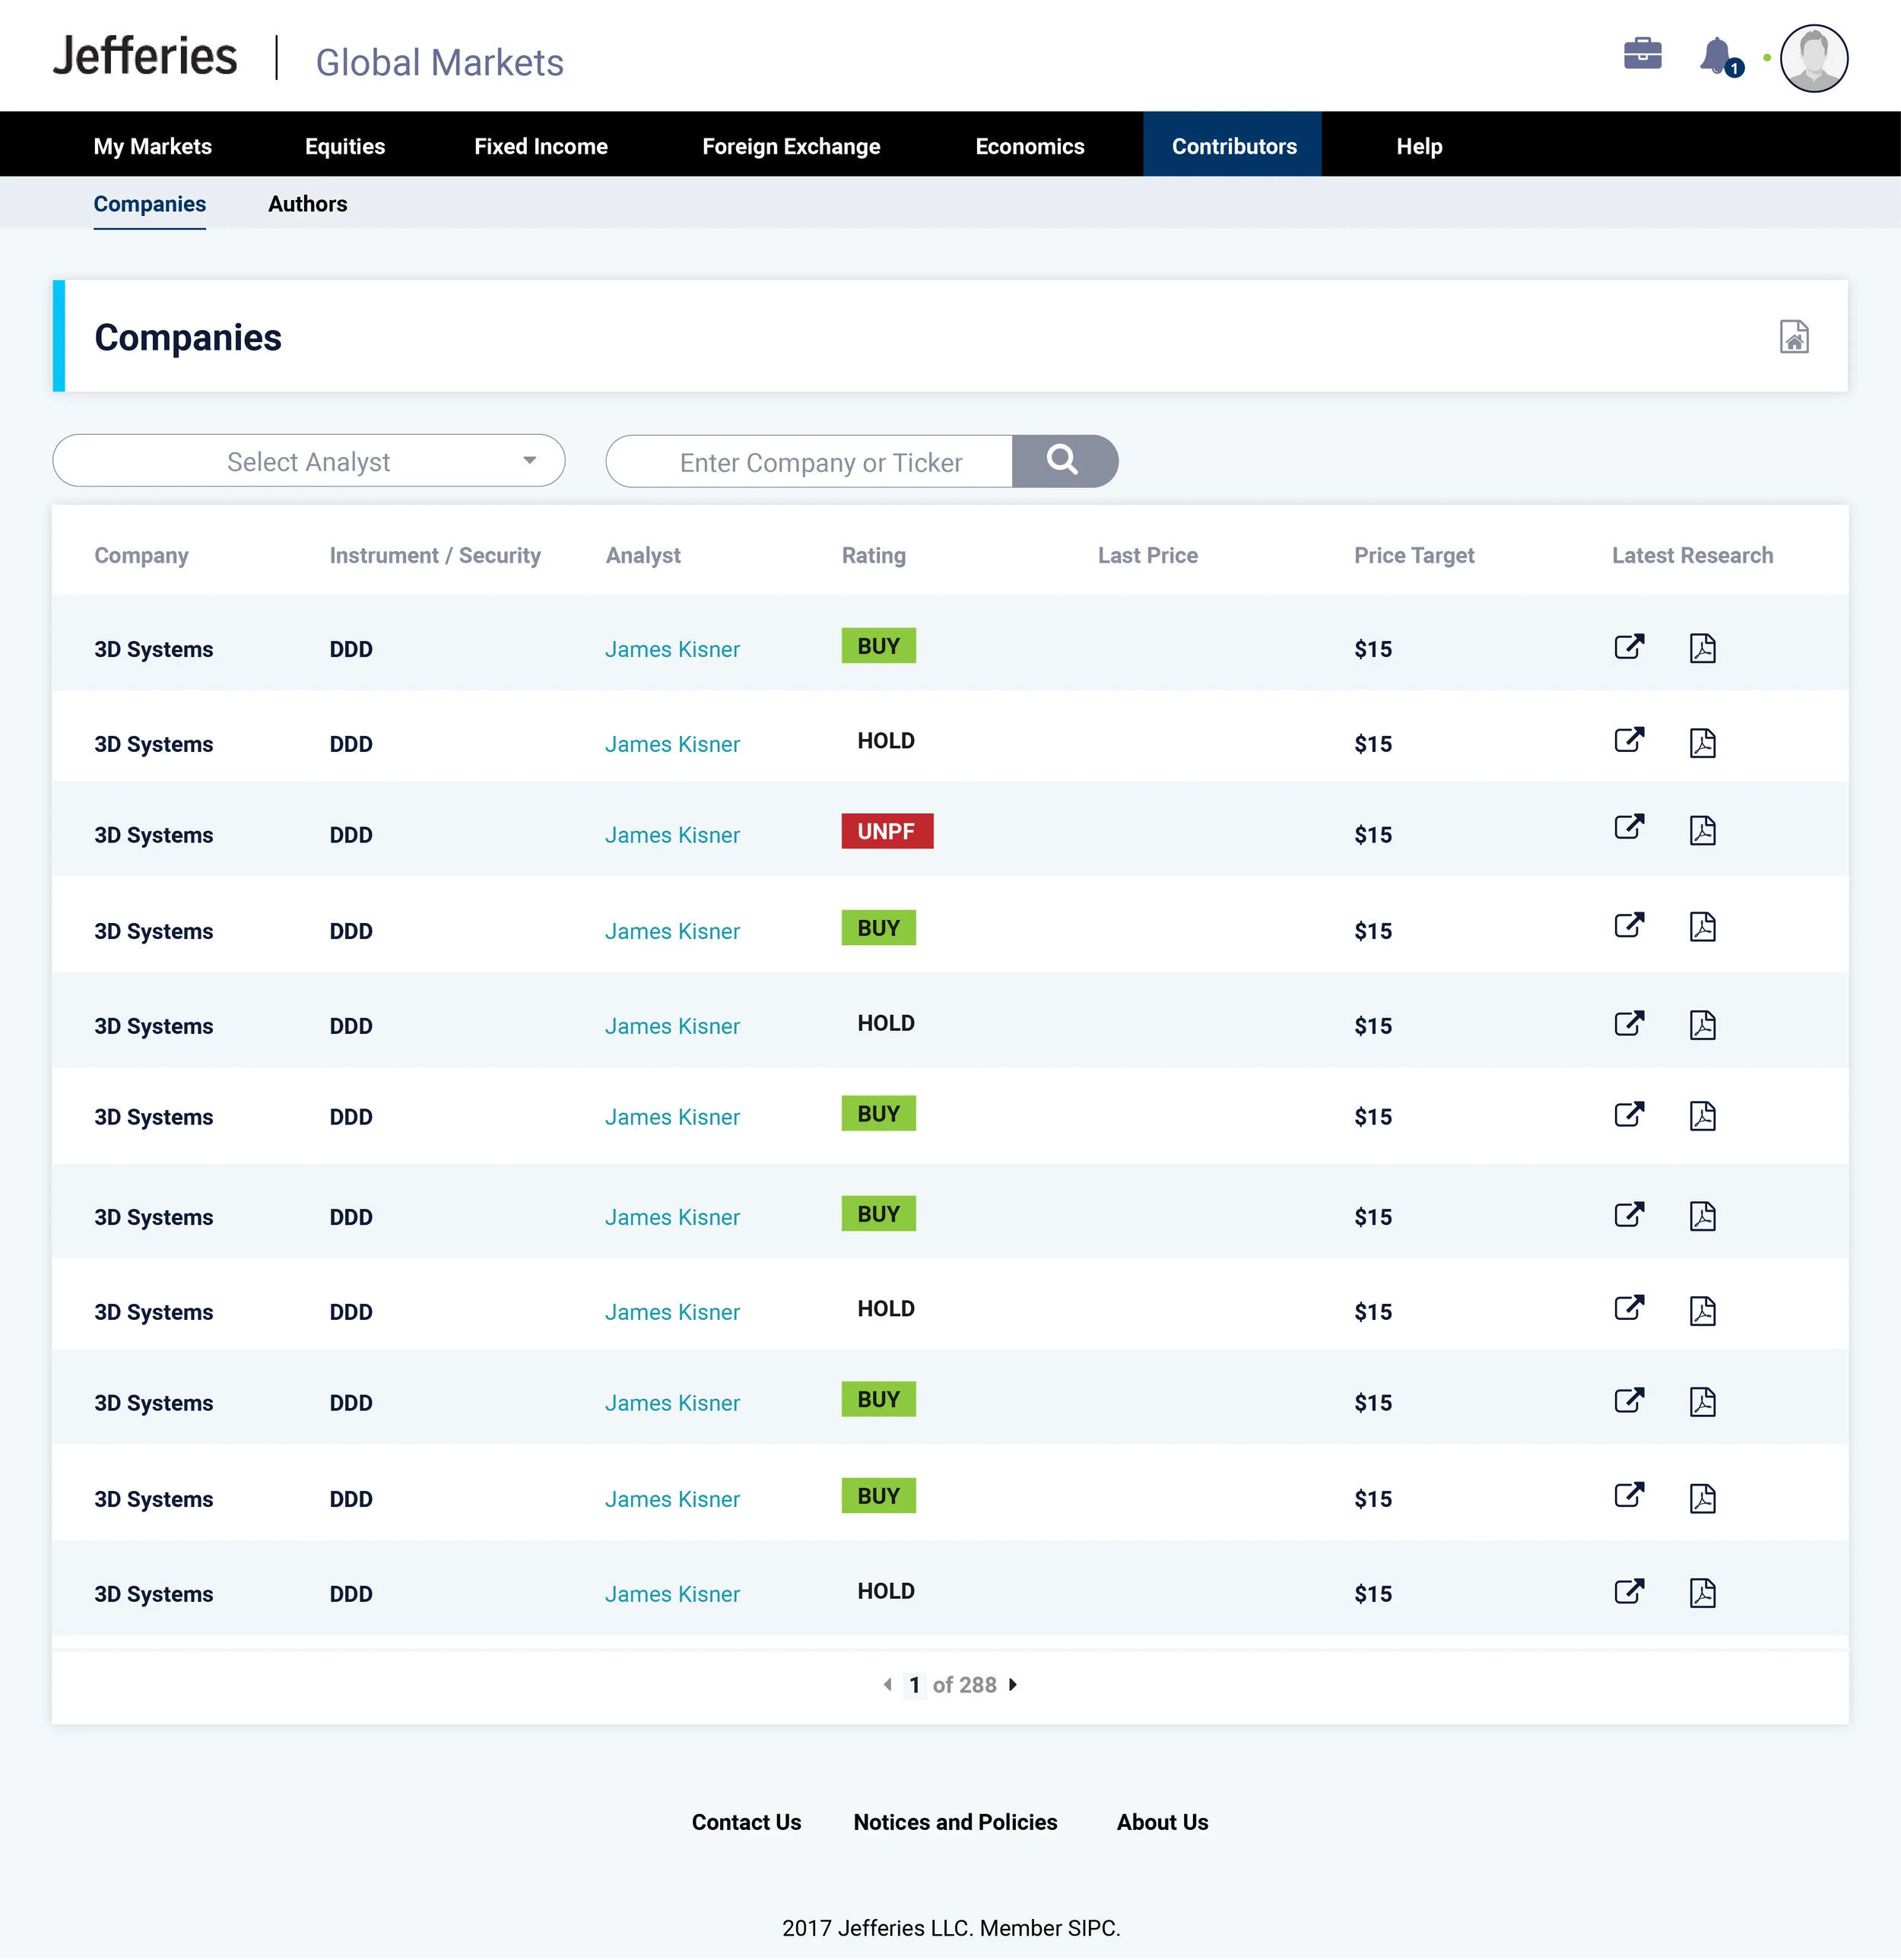Viewport: 1901px width, 1960px height.
Task: Open the Foreign Exchange menu
Action: click(791, 146)
